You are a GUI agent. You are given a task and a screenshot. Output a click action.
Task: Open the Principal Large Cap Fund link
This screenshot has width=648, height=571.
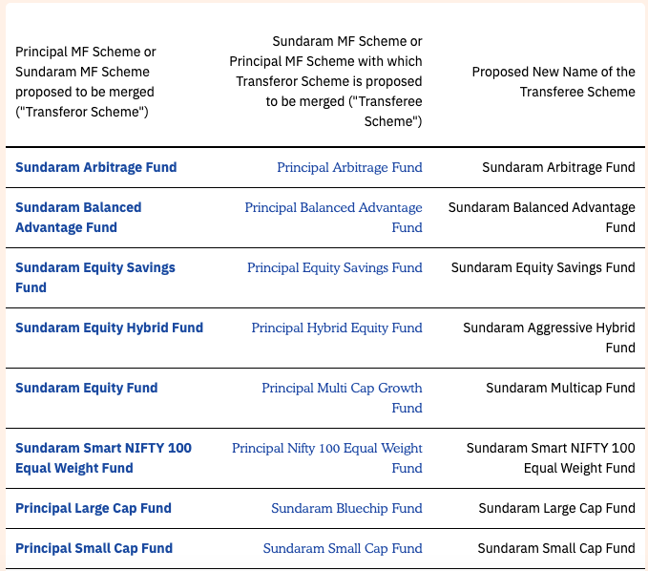click(94, 508)
